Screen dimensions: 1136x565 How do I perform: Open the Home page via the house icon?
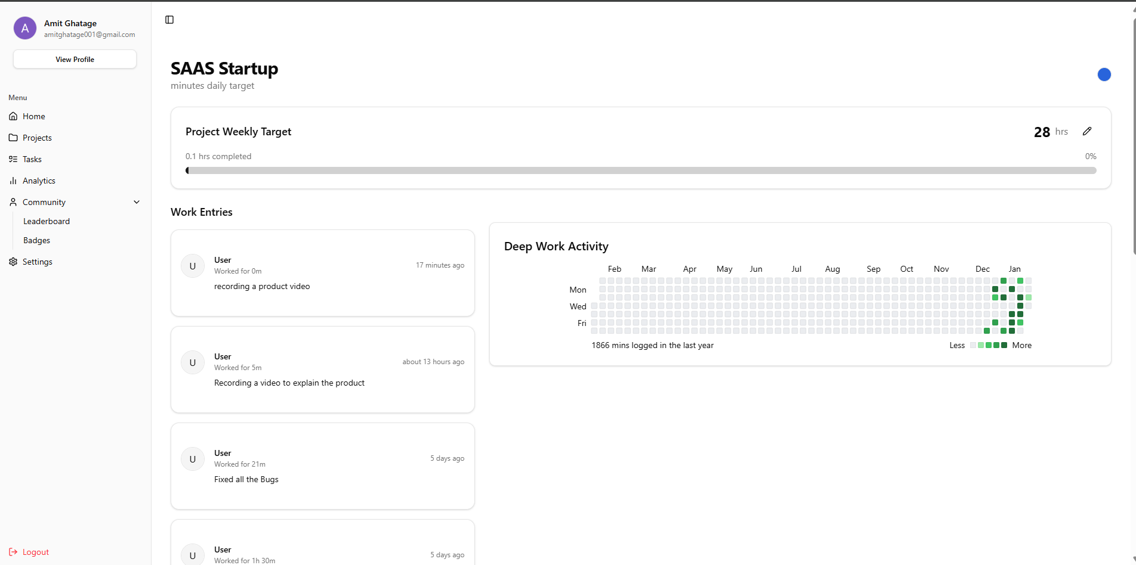pos(13,116)
